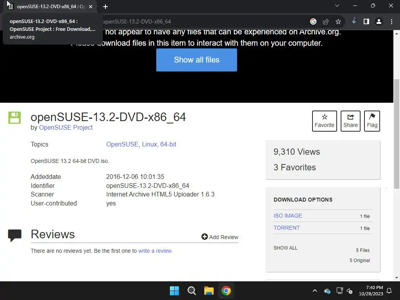Close the openSUSE browser tab
Image resolution: width=400 pixels, height=300 pixels.
pos(91,7)
